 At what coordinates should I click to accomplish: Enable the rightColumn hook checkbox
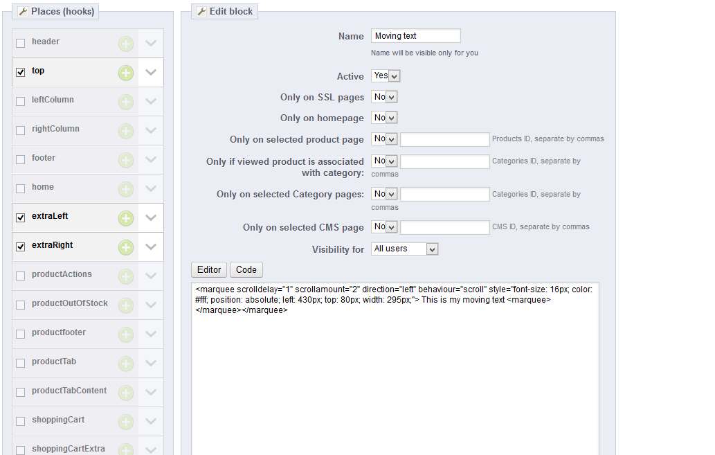21,130
